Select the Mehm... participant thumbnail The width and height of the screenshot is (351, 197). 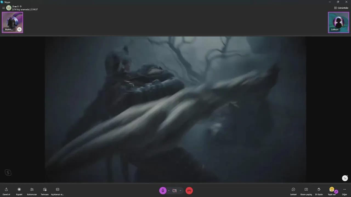coord(12,22)
